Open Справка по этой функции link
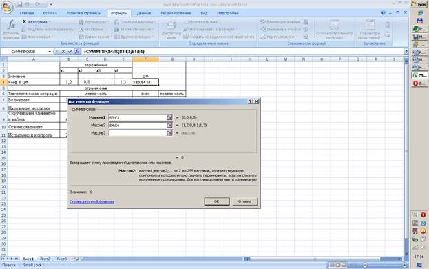The width and height of the screenshot is (429, 269). click(92, 202)
